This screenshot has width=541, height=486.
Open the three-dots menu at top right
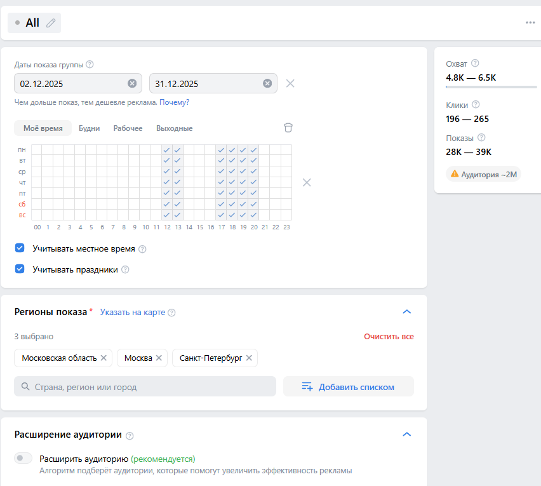coord(530,23)
